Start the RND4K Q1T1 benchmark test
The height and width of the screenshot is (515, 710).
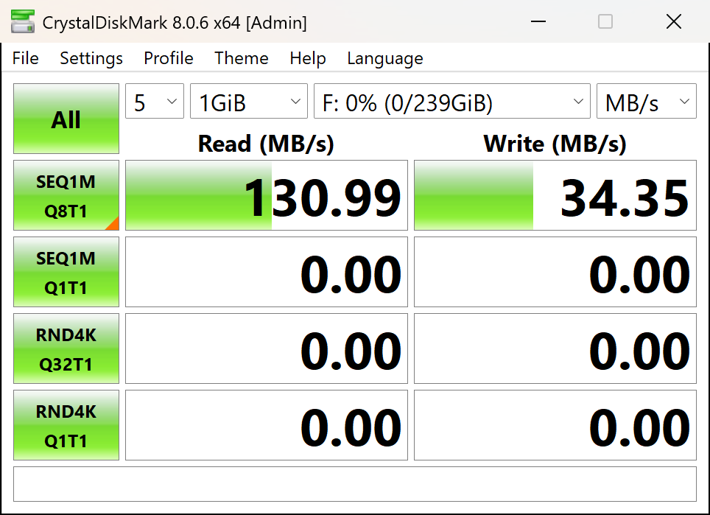click(66, 425)
